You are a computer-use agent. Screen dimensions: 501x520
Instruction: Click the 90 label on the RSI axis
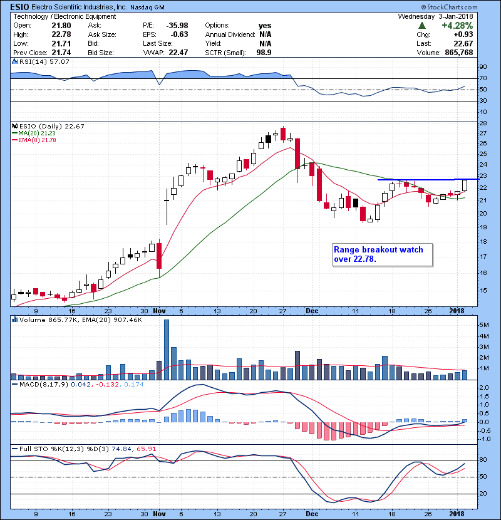tap(483, 66)
